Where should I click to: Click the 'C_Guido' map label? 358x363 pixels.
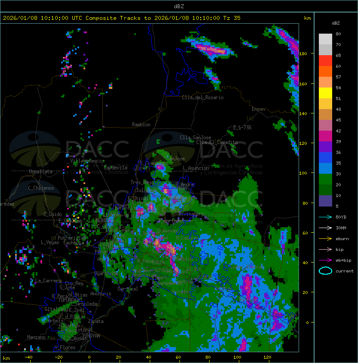[52, 214]
